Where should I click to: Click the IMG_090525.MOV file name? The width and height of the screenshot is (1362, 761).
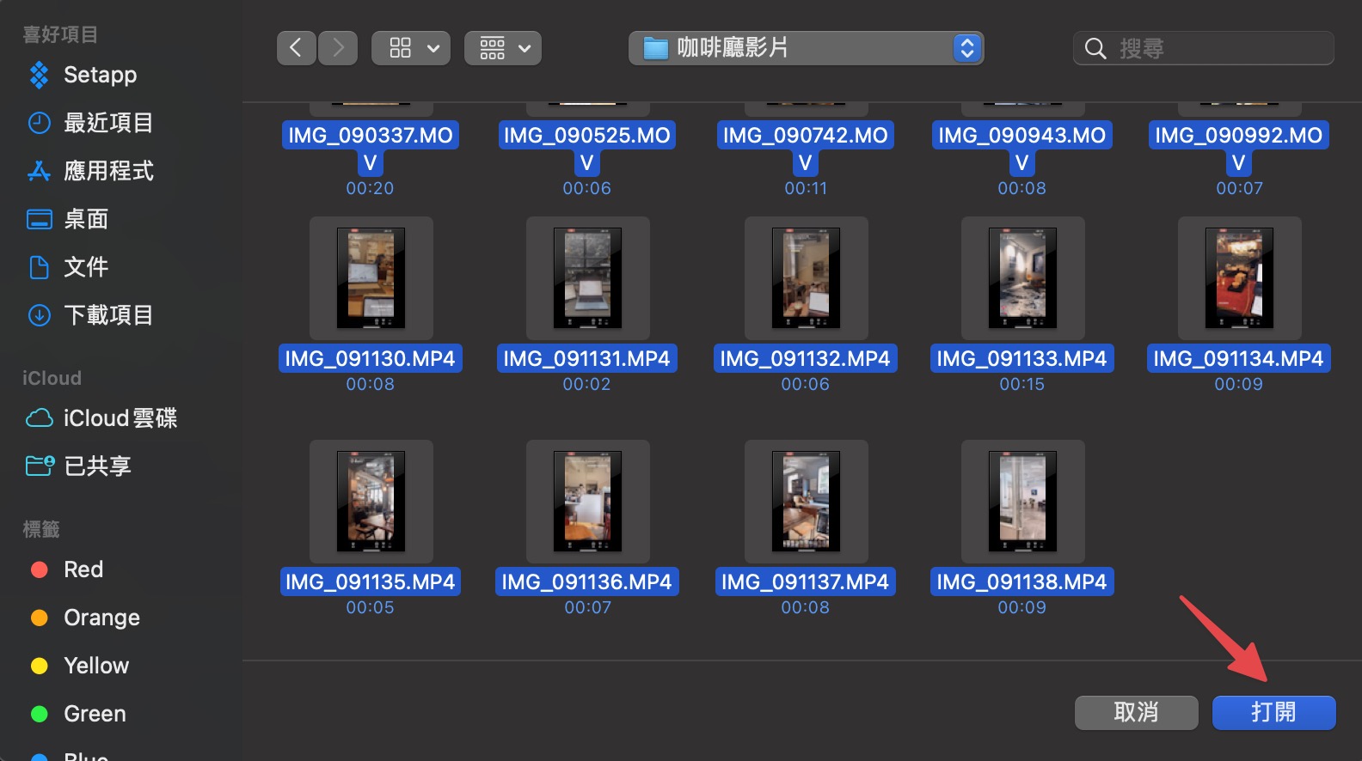coord(587,149)
